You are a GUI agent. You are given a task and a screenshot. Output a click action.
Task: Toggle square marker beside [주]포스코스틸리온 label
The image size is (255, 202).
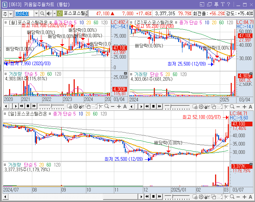(131, 22)
